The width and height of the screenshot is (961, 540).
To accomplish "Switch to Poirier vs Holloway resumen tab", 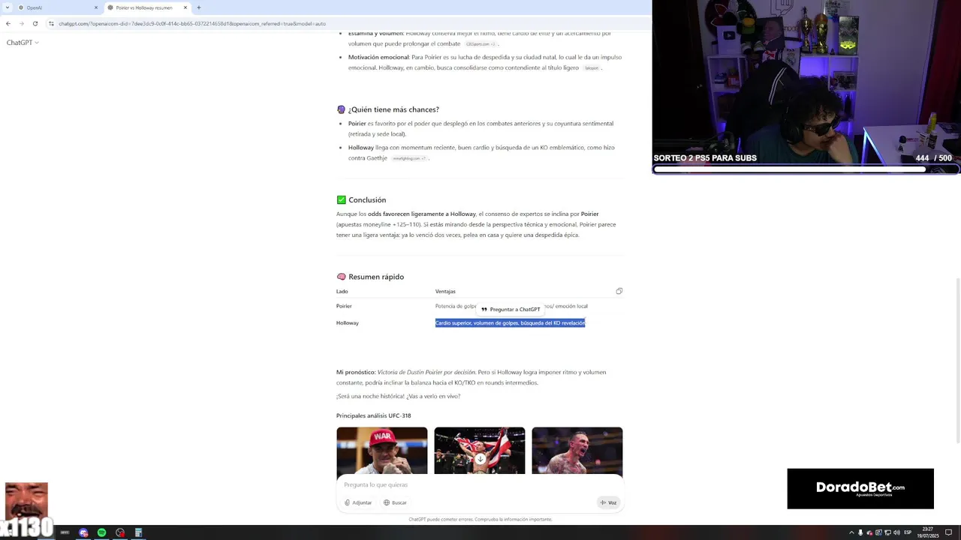I will pos(147,7).
